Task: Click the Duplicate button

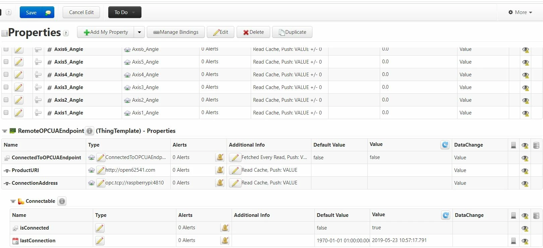Action: coord(292,32)
